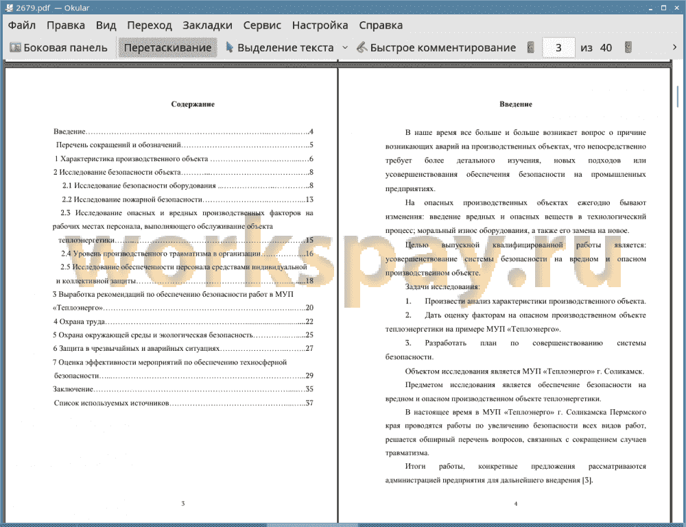Click the horizontal scrollbar at bottom
Image resolution: width=686 pixels, height=527 pixels.
[311, 525]
